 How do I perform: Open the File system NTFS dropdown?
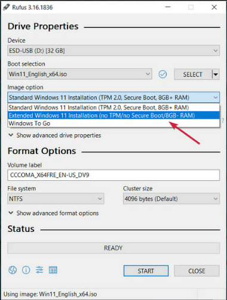(56, 199)
